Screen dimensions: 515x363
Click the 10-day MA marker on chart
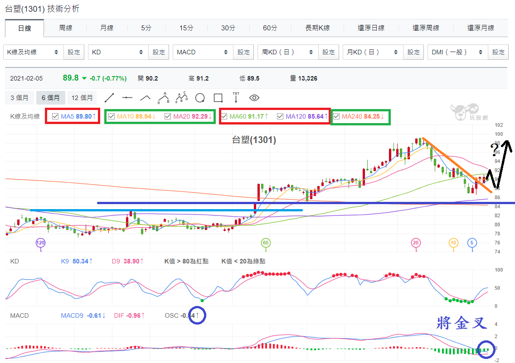(x=453, y=243)
